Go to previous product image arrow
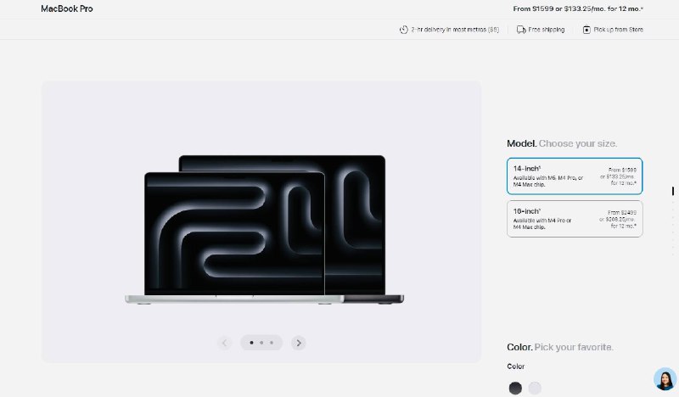The height and width of the screenshot is (397, 679). [x=224, y=343]
